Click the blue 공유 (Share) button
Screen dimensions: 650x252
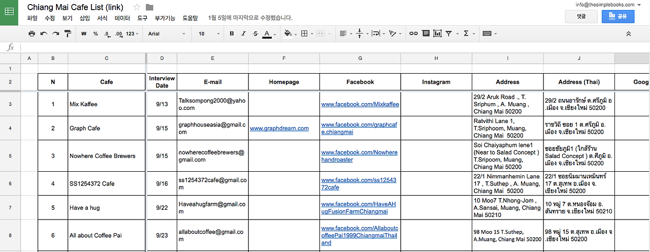tap(618, 16)
